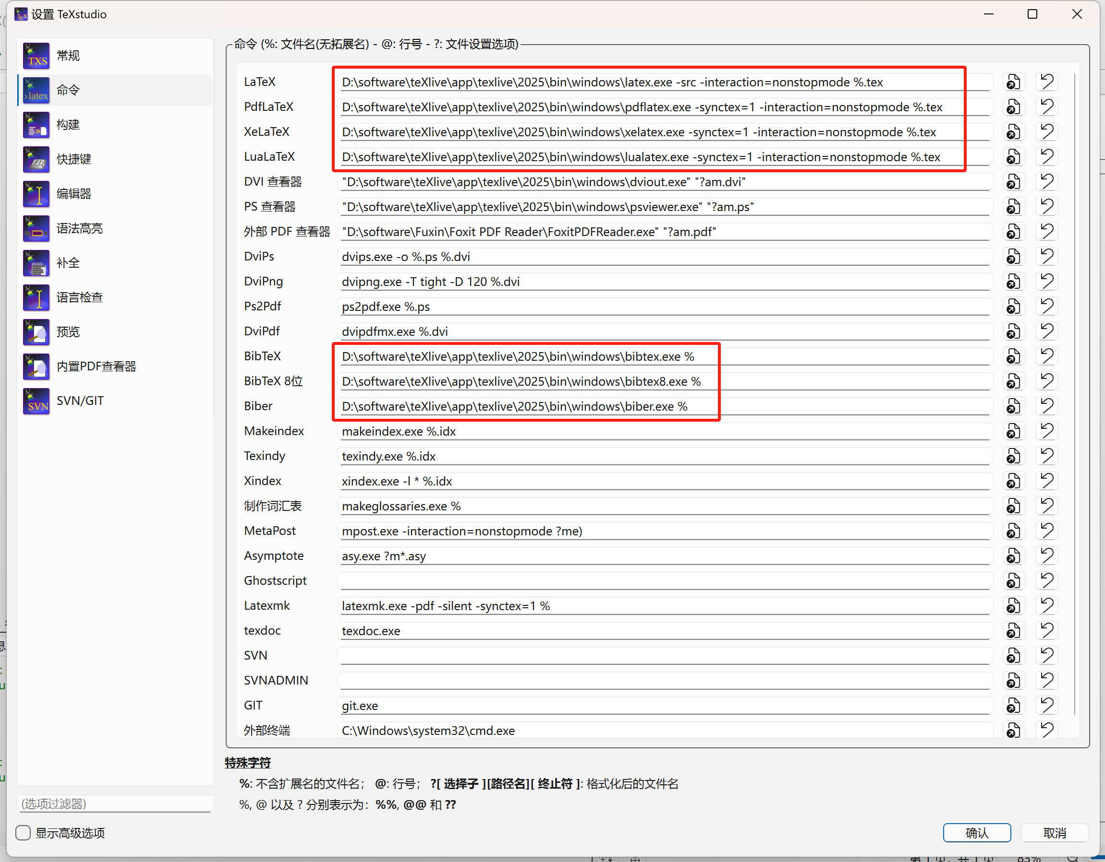Image resolution: width=1105 pixels, height=862 pixels.
Task: Click the 确认 button
Action: (x=977, y=833)
